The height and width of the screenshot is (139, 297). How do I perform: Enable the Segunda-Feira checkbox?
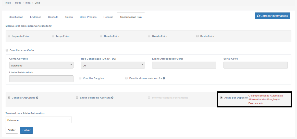(x=9, y=36)
